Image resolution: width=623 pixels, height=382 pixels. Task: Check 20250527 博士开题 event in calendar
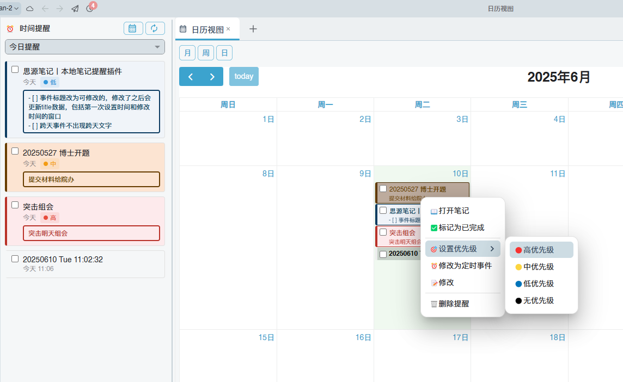383,189
